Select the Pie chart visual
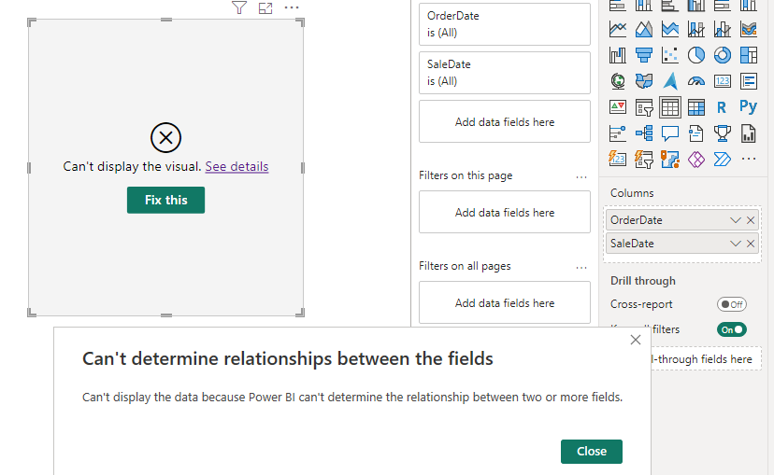Image resolution: width=774 pixels, height=475 pixels. (x=696, y=55)
